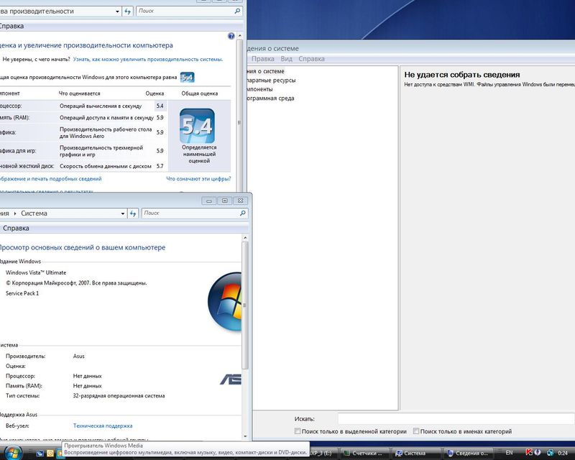
Task: Enable 'Поиск только в выделенной категории' checkbox
Action: [298, 431]
